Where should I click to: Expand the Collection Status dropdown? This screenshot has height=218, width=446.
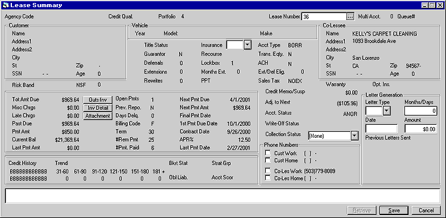pyautogui.click(x=354, y=136)
